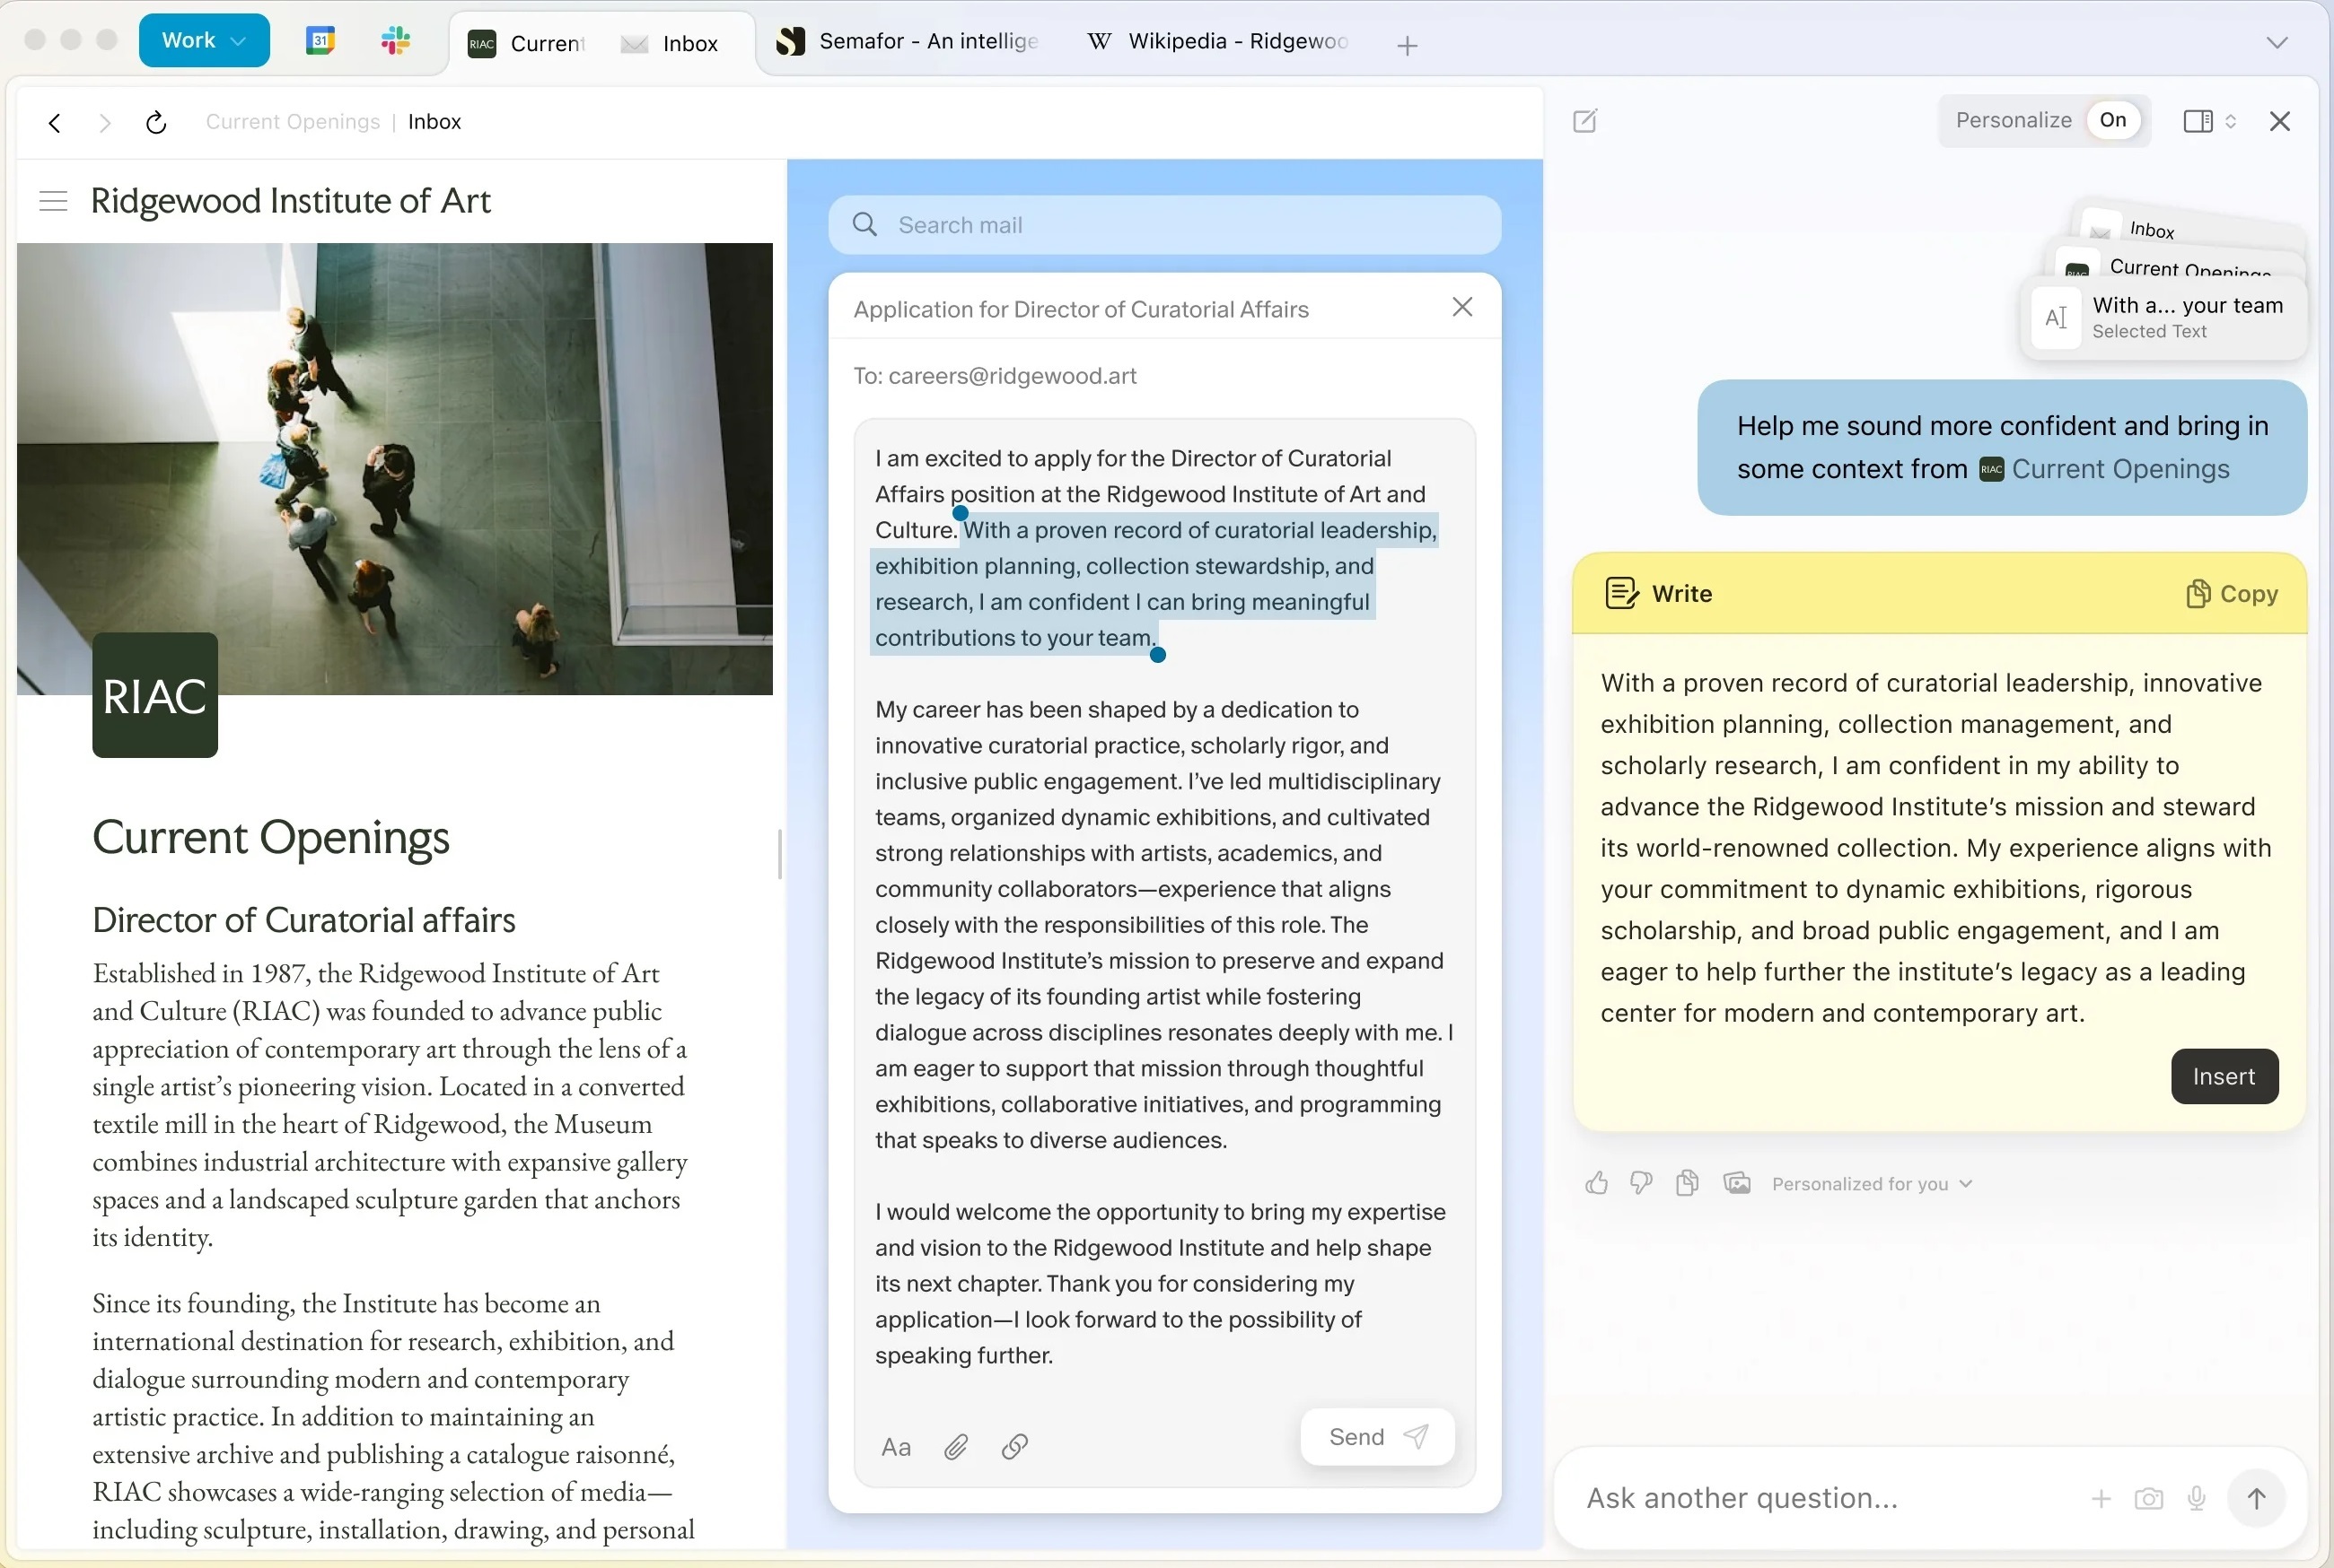Open the Work profile dropdown

coord(204,41)
